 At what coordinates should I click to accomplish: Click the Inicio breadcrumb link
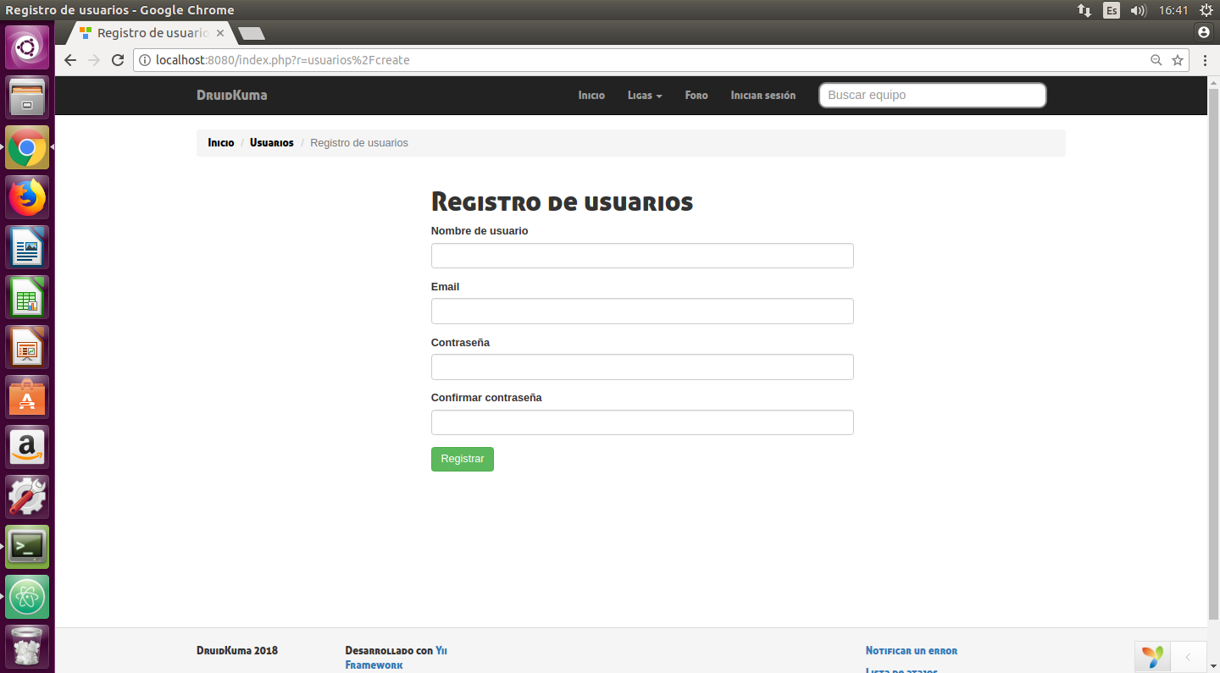(x=221, y=143)
